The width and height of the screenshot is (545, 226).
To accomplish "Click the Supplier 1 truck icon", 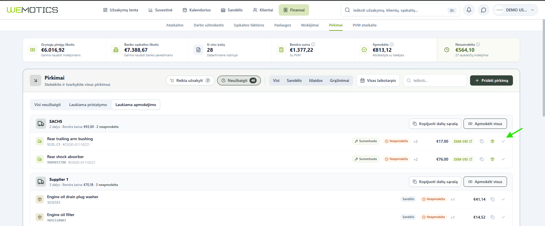I will [x=41, y=182].
